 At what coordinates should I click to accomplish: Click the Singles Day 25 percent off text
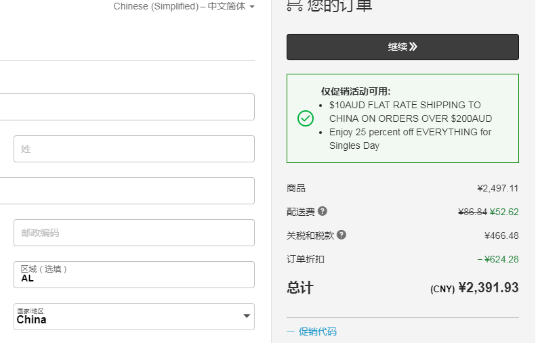[410, 139]
